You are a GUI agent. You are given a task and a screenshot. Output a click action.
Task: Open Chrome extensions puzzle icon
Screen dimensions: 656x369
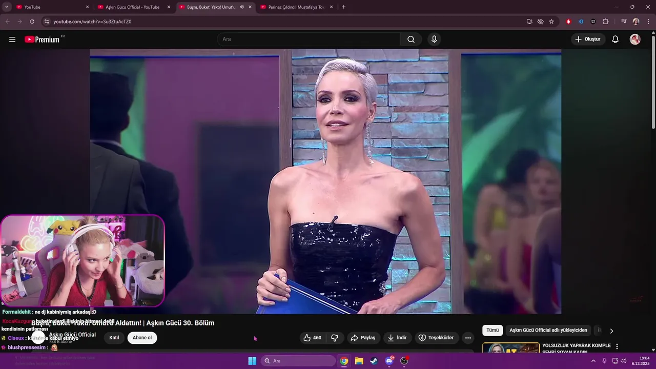pyautogui.click(x=606, y=22)
